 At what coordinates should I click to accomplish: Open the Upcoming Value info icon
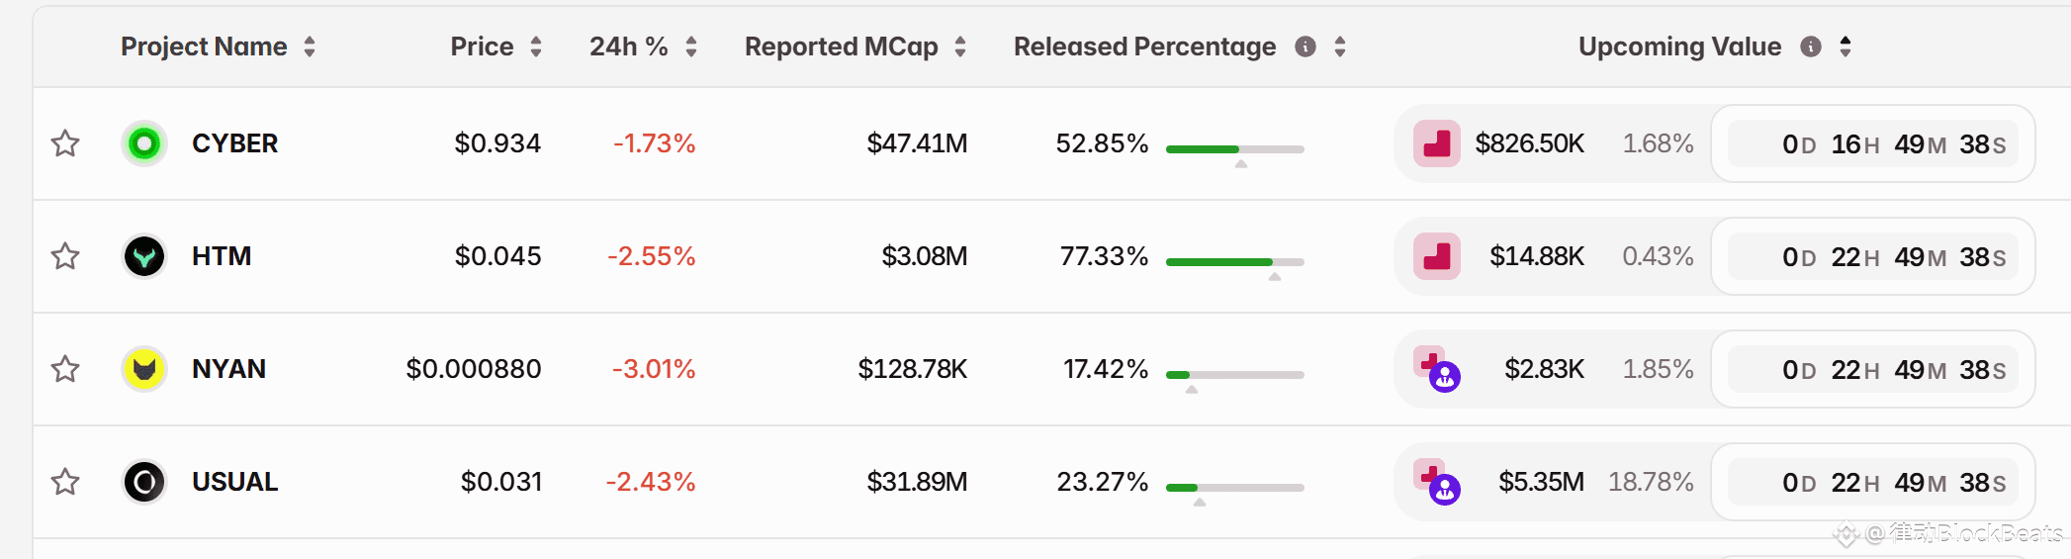coord(1811,47)
